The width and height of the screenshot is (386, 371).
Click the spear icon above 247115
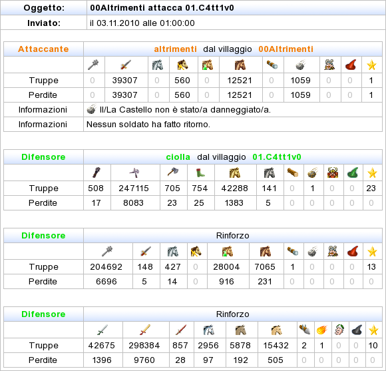point(134,173)
